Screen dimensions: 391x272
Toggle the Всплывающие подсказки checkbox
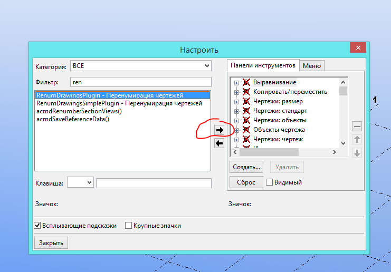(x=37, y=226)
